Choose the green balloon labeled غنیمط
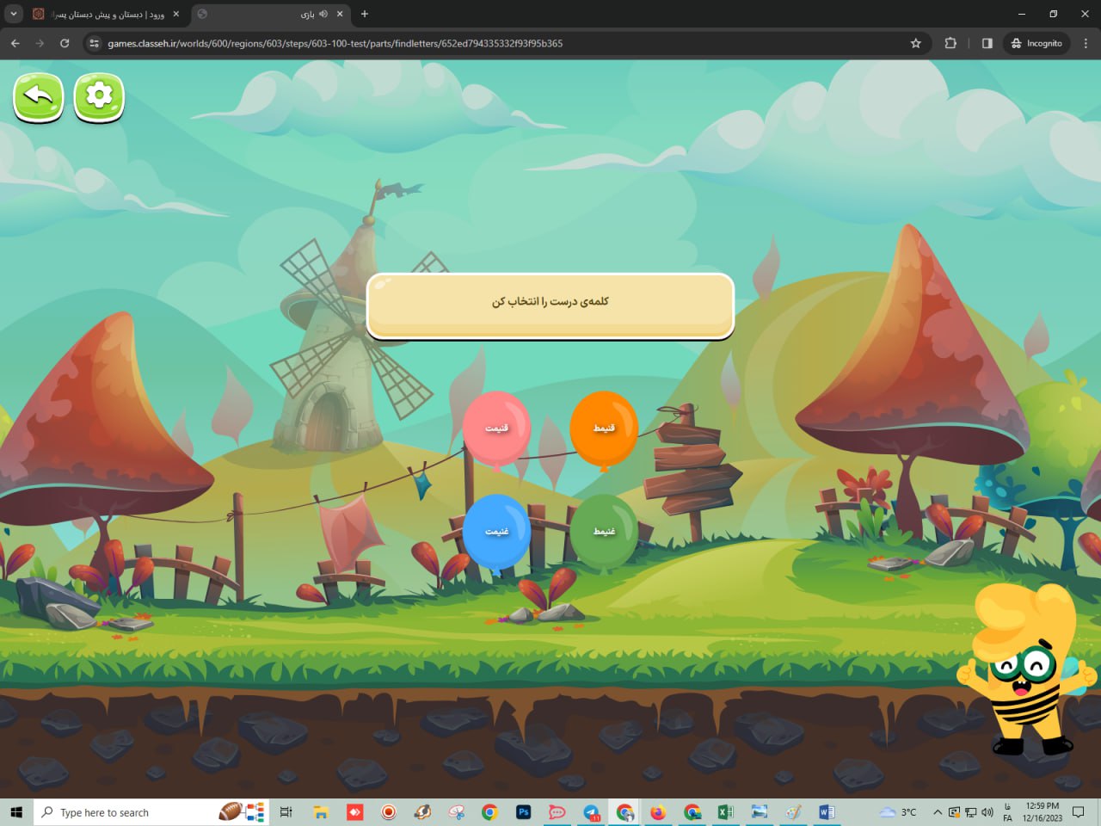The image size is (1101, 826). pos(604,532)
